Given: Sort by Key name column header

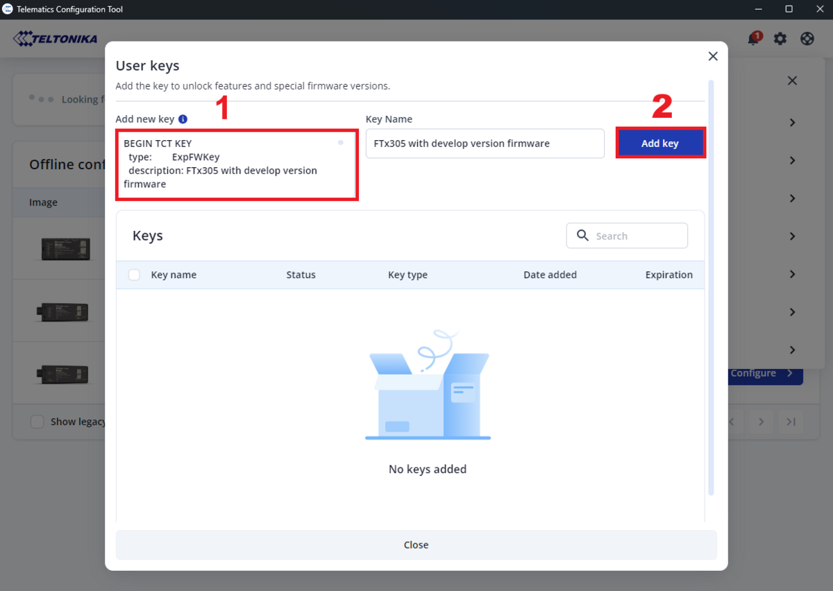Looking at the screenshot, I should click(x=174, y=275).
